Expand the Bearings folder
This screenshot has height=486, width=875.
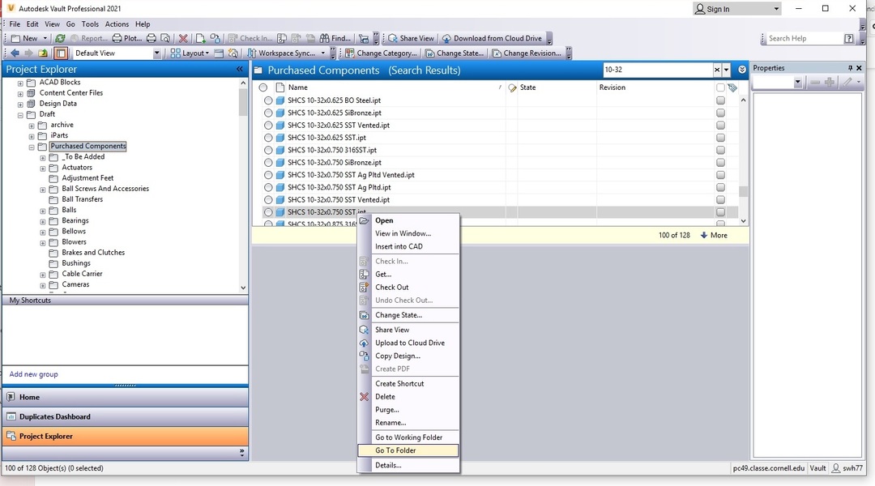click(43, 221)
